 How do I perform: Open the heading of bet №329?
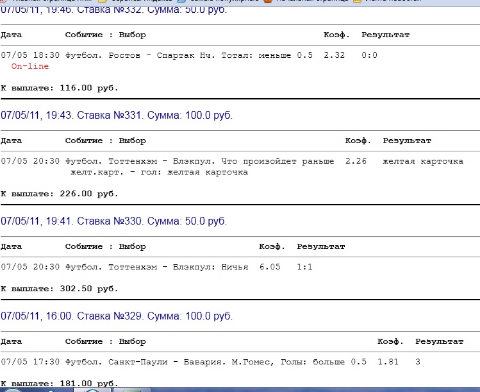[x=117, y=316]
